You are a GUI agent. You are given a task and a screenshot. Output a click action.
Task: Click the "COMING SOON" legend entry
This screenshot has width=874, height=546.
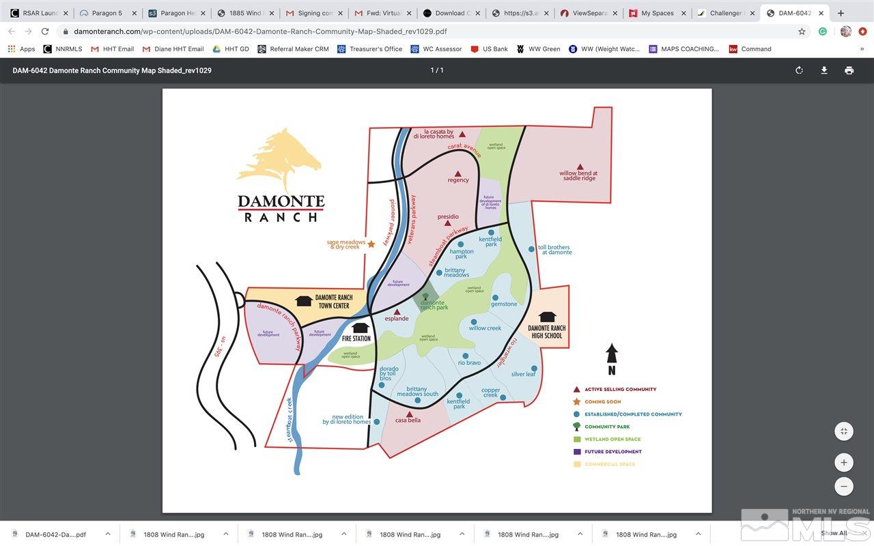pos(603,402)
